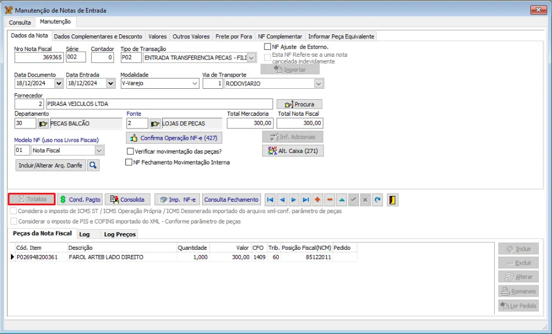
Task: Toggle NF Ajuste de Estorno checkbox
Action: tap(267, 46)
